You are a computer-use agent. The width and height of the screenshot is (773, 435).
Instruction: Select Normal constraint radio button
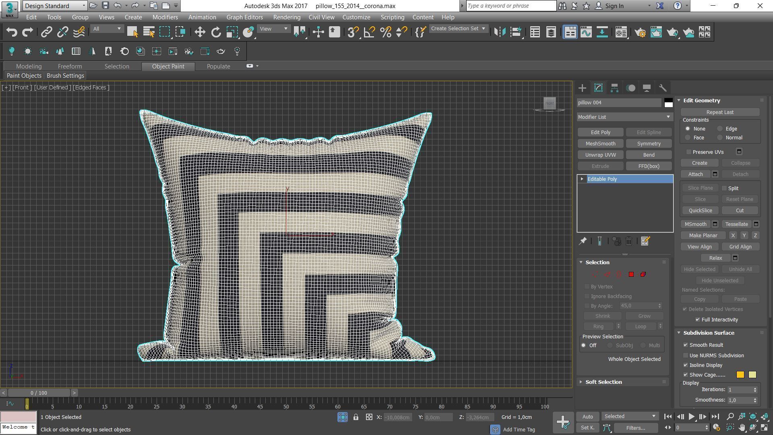(x=720, y=137)
